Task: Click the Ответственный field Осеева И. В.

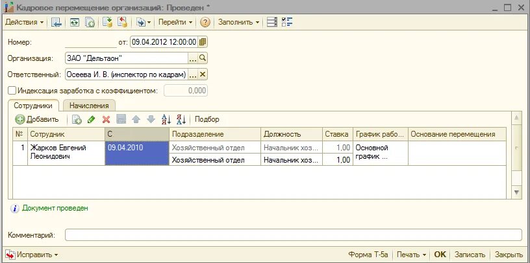Action: [x=126, y=74]
